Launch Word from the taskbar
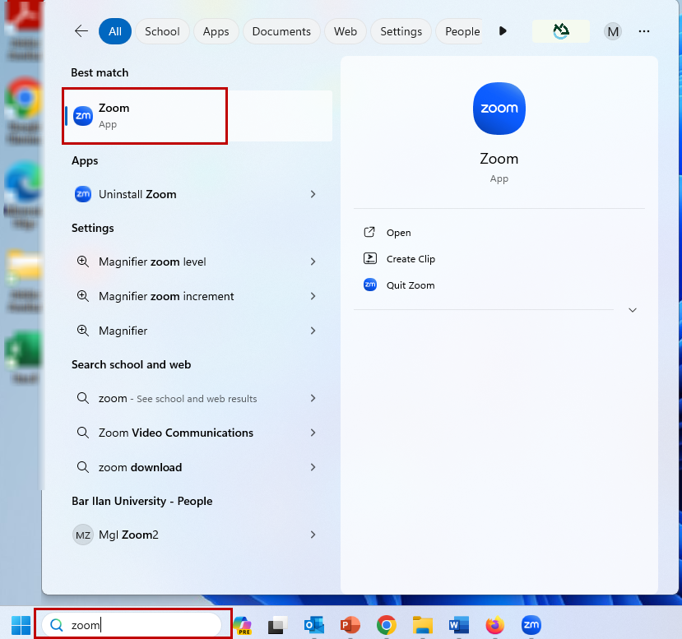The height and width of the screenshot is (639, 682). point(458,625)
